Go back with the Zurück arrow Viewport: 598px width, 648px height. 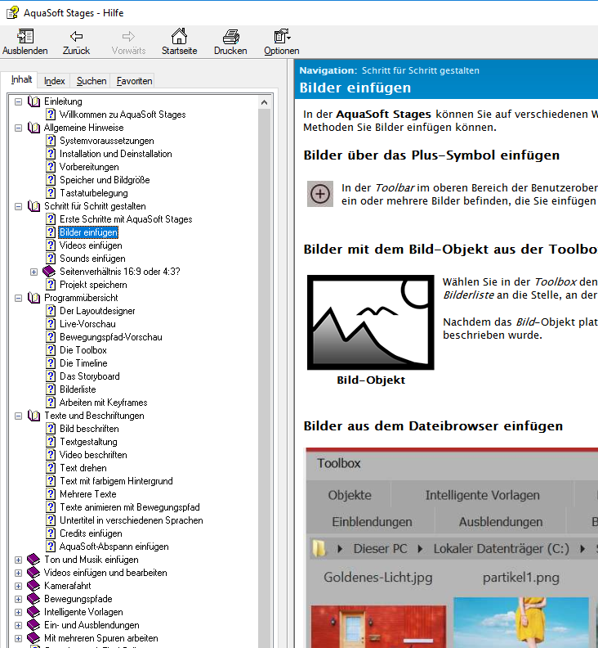click(76, 37)
